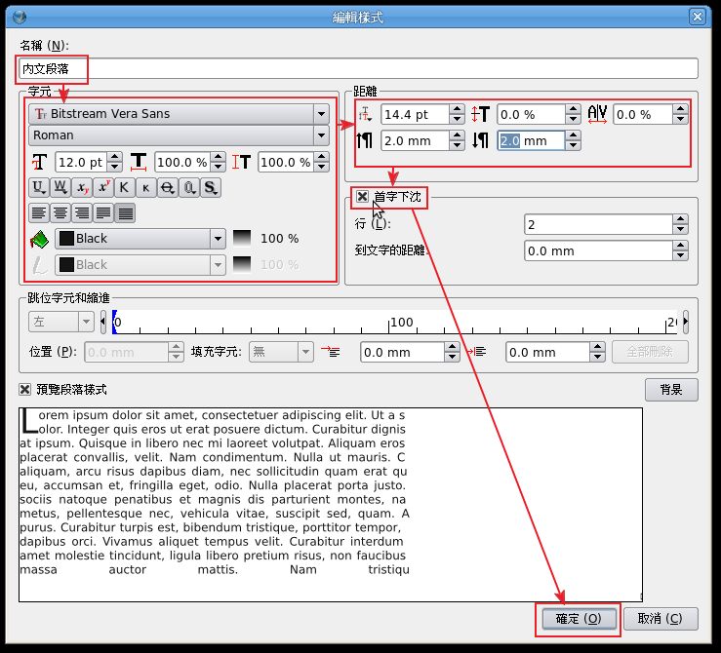The height and width of the screenshot is (653, 721).
Task: Toggle the all caps K icon
Action: (125, 187)
